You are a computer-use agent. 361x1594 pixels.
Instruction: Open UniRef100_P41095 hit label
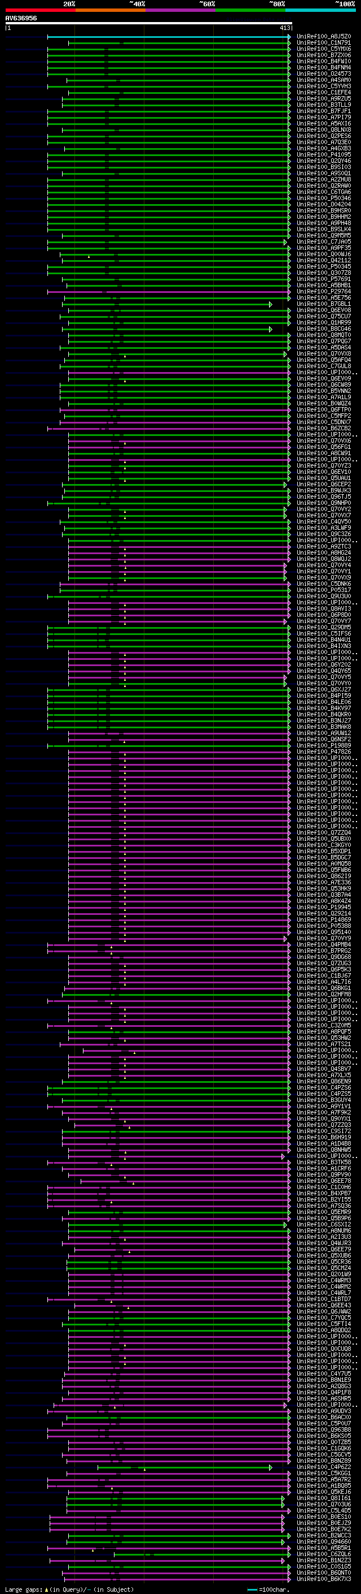click(x=323, y=155)
